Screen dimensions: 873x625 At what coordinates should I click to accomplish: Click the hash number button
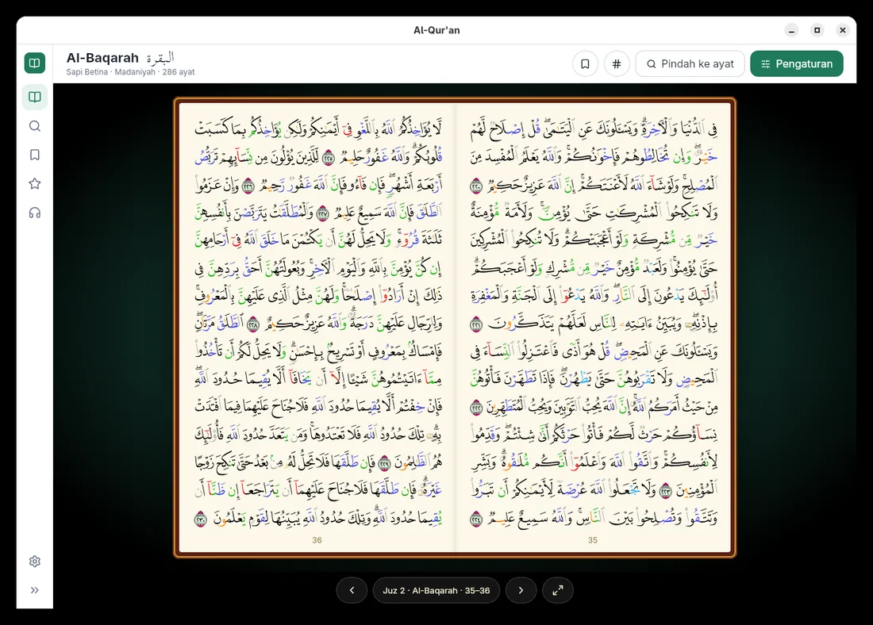coord(617,63)
